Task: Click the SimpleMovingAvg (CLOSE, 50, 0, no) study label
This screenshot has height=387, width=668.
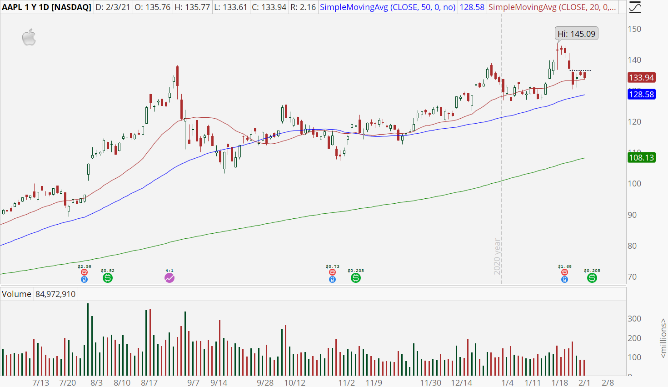Action: coord(388,7)
